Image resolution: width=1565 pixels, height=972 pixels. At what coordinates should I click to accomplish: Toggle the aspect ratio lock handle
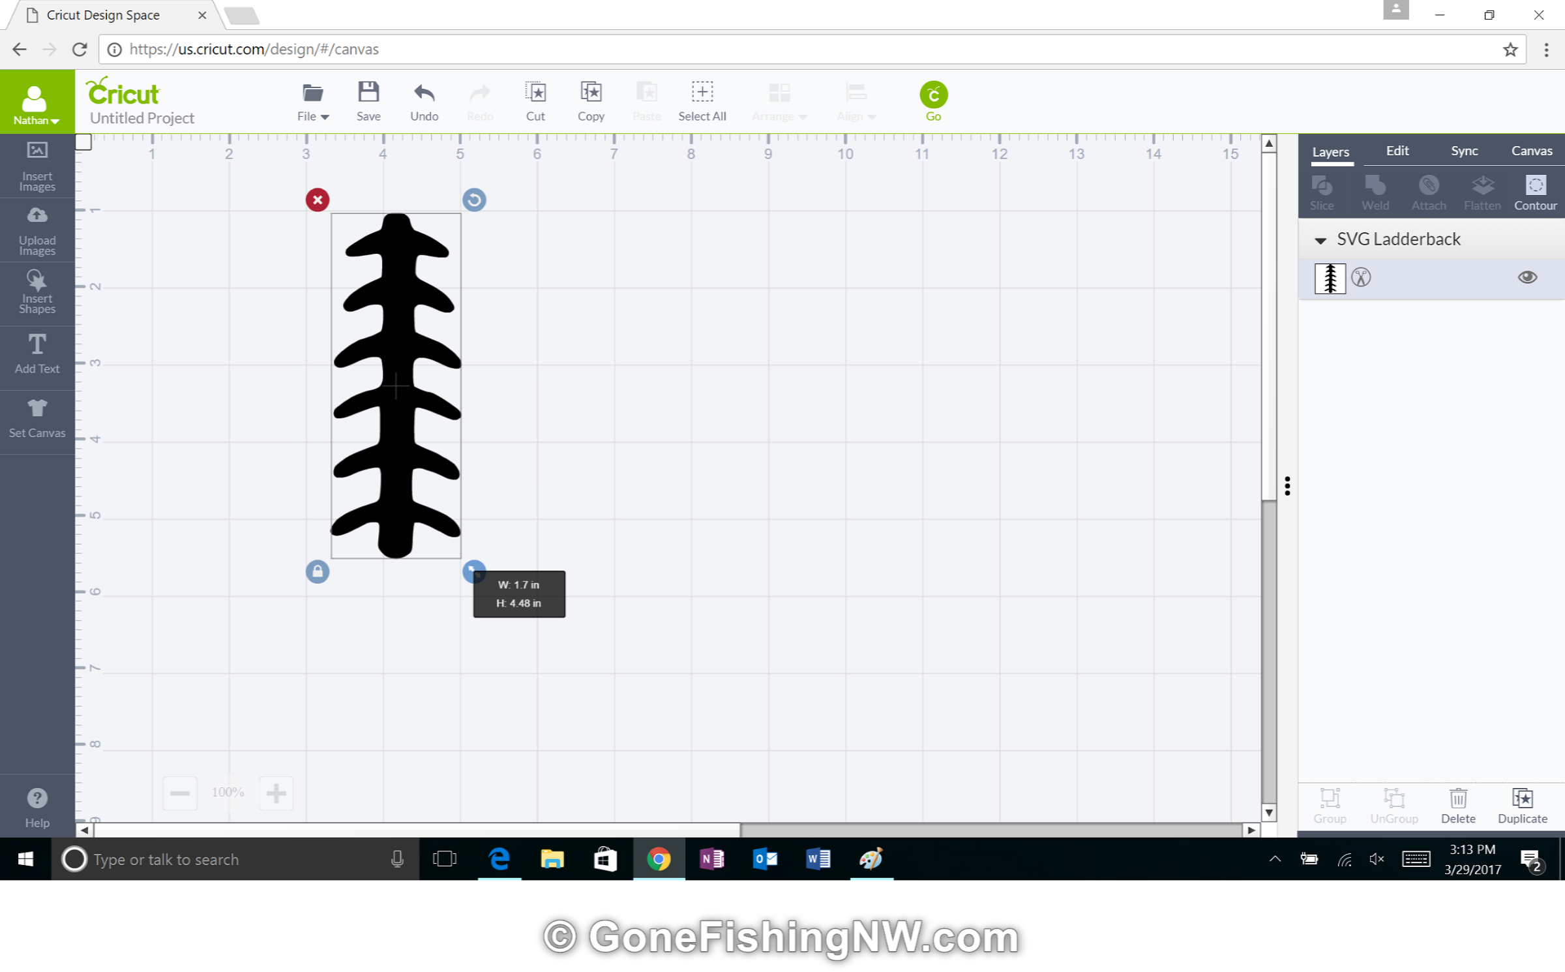[x=318, y=571]
